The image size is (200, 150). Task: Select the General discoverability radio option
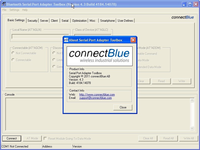[x=54, y=67]
